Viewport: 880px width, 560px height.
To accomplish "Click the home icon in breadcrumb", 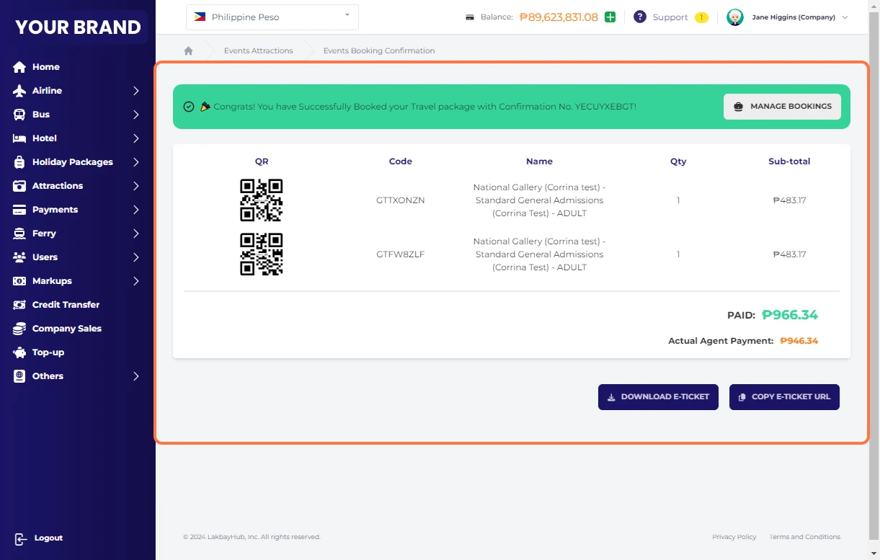I will [x=189, y=51].
